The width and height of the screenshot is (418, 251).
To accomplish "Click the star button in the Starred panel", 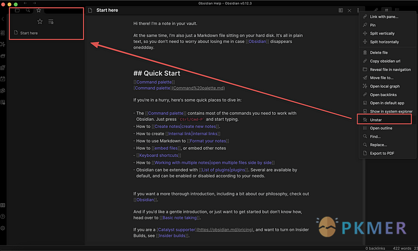I will pos(40,22).
